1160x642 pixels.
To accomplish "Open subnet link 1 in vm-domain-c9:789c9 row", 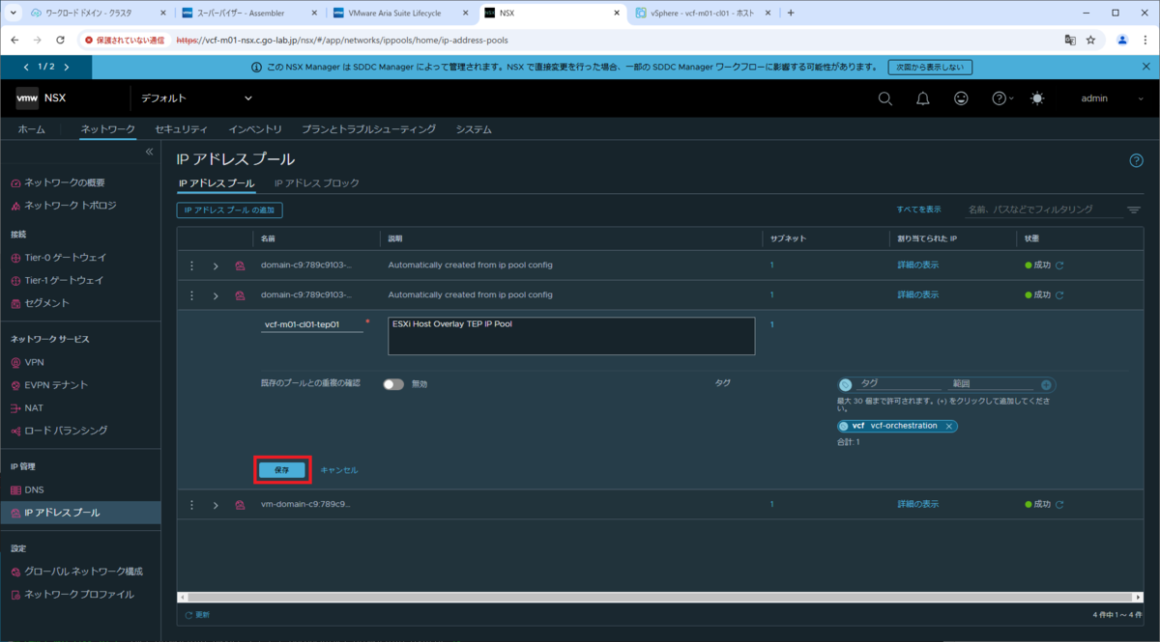I will [771, 504].
